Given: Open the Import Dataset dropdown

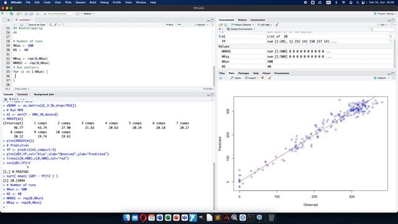Looking at the screenshot, I should pos(243,25).
